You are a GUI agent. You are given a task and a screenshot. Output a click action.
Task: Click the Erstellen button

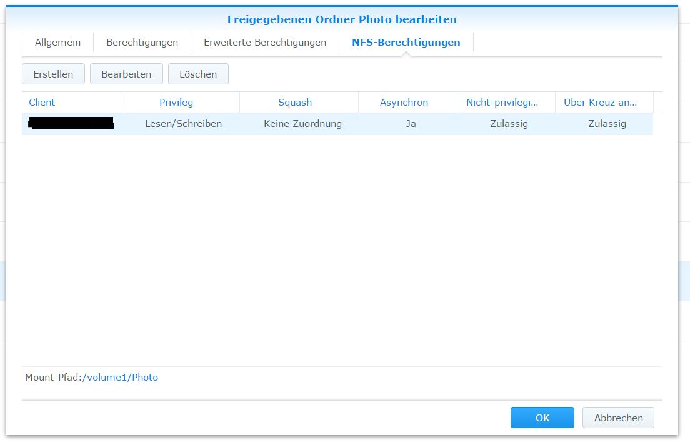pos(53,74)
